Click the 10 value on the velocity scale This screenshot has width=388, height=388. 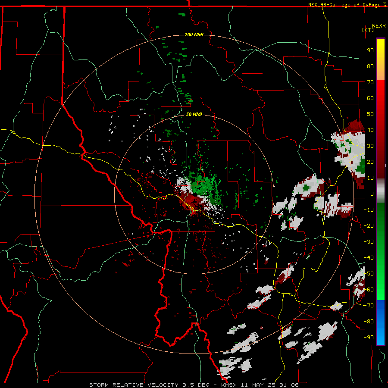pyautogui.click(x=370, y=178)
